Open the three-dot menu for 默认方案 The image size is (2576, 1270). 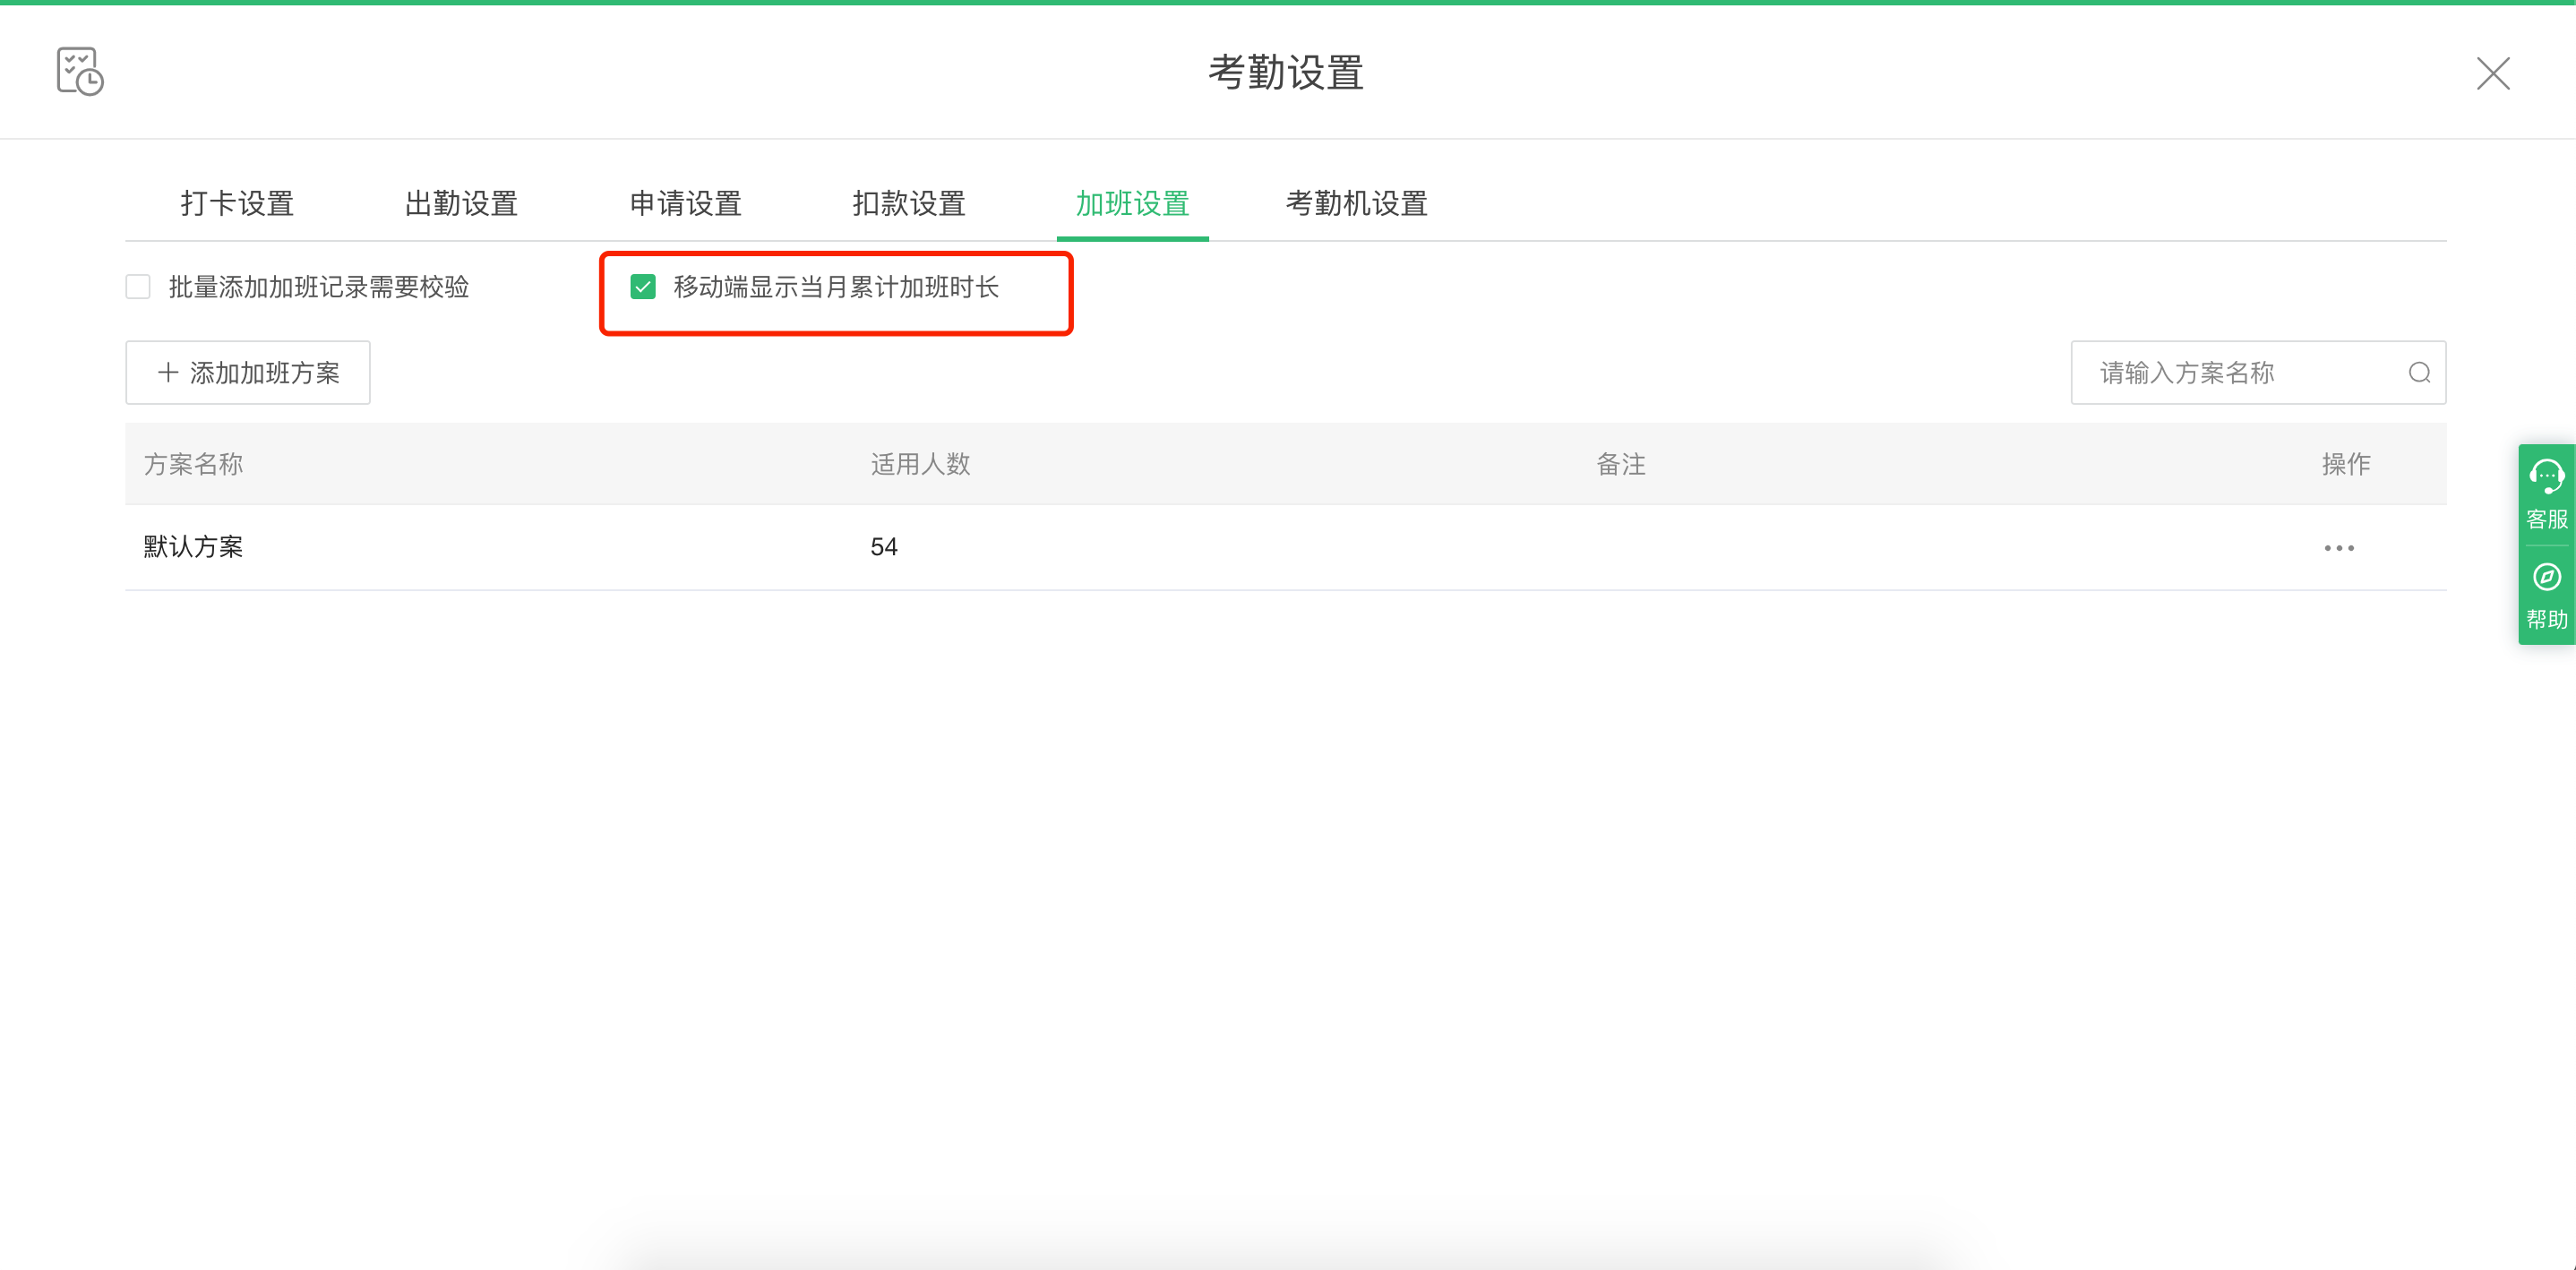point(2339,548)
